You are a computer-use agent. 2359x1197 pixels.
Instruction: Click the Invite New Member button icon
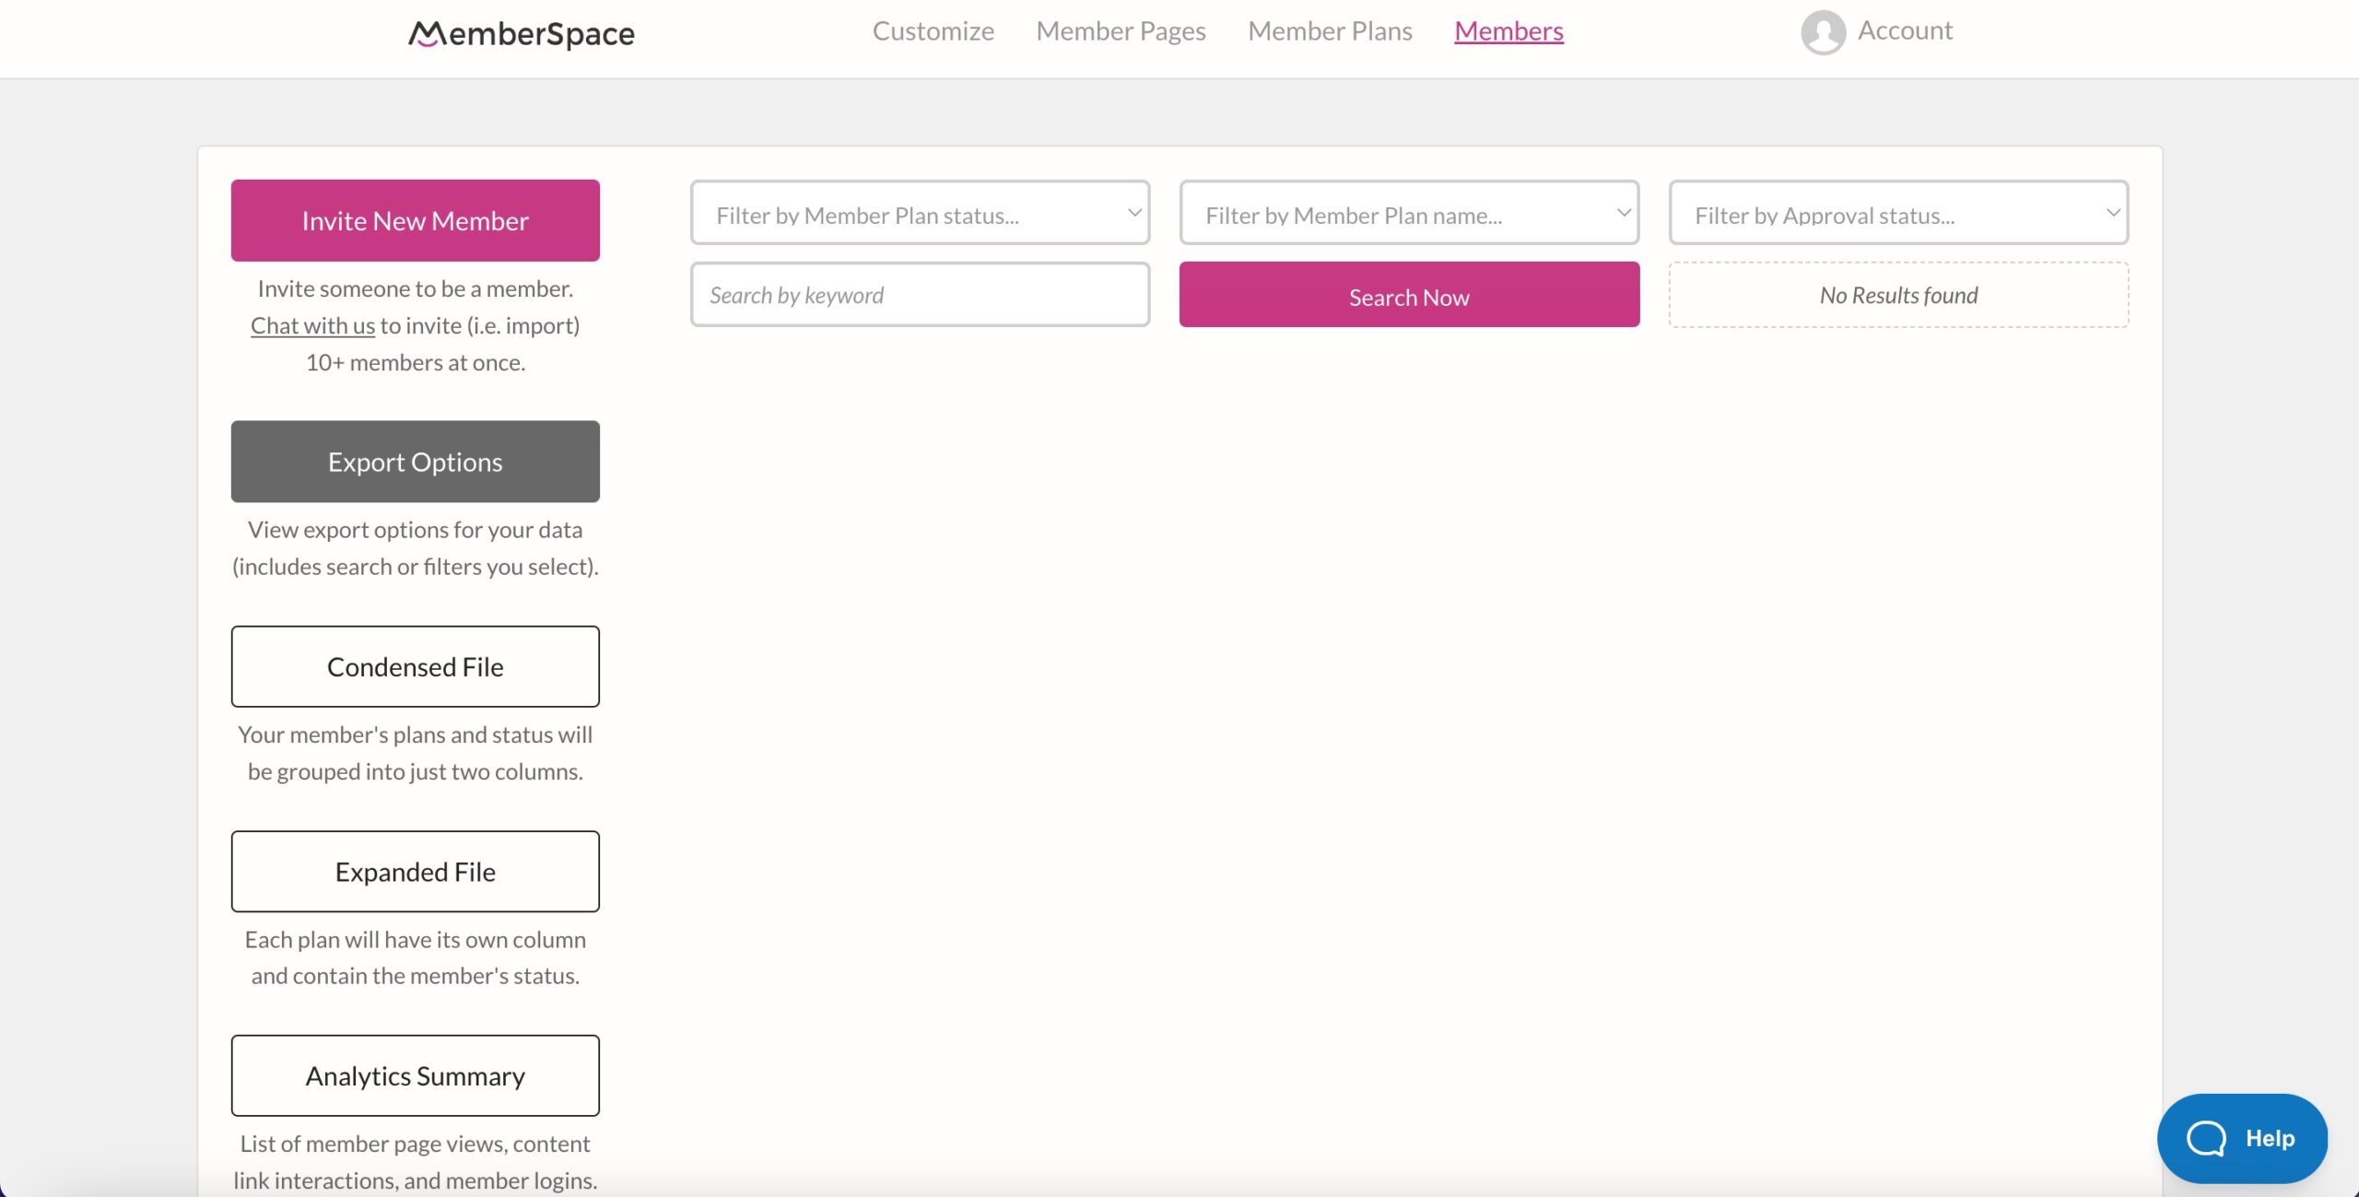415,220
